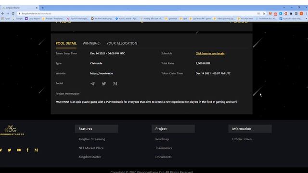This screenshot has height=173, width=308.
Task: Open the Medium social icon in pool details
Action: coord(115,84)
